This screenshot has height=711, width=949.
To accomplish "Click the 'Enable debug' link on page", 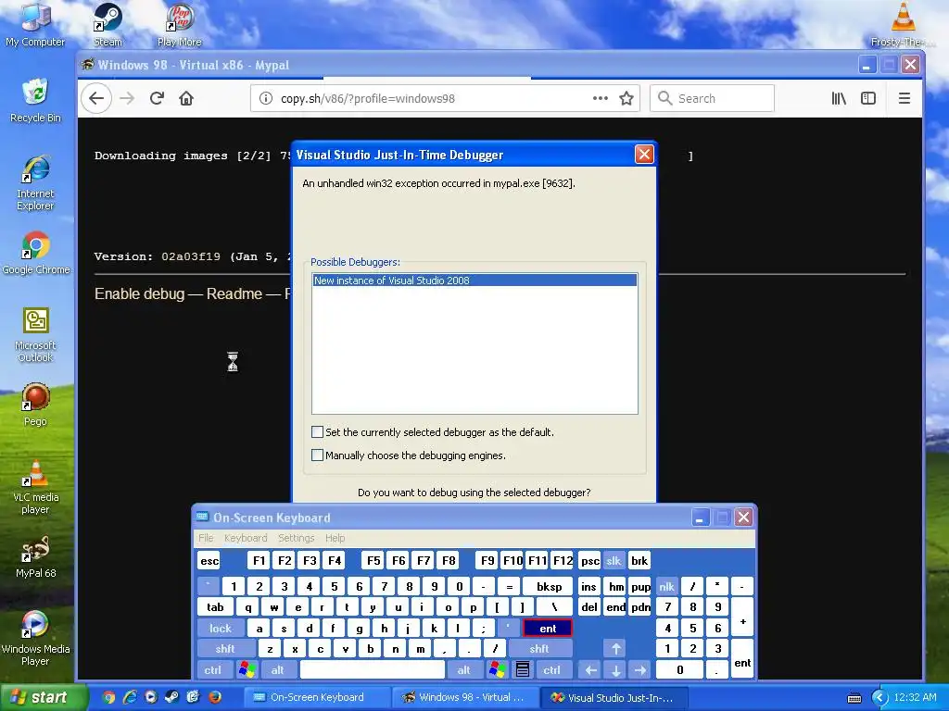I will (139, 293).
